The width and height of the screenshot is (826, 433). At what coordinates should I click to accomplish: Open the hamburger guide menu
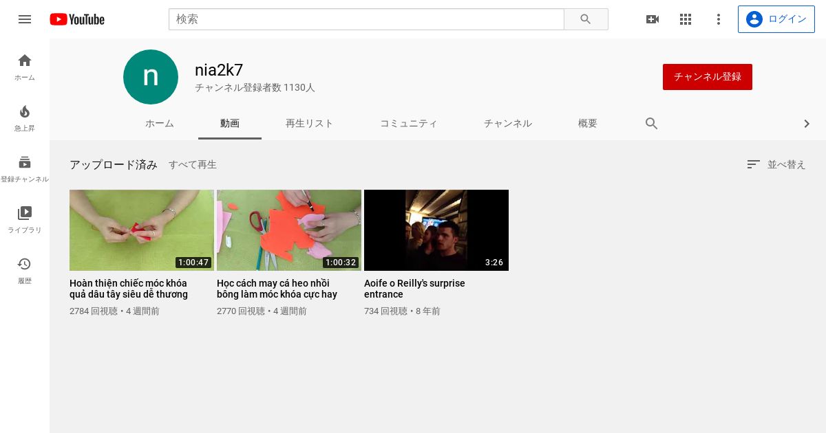click(x=25, y=19)
